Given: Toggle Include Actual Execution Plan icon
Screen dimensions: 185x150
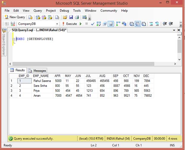Looking at the screenshot, I should [118, 24].
